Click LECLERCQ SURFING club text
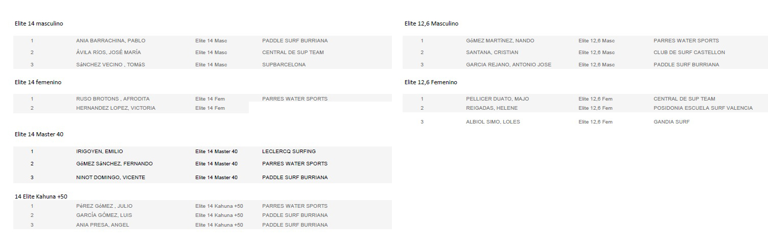The width and height of the screenshot is (768, 245). point(289,152)
